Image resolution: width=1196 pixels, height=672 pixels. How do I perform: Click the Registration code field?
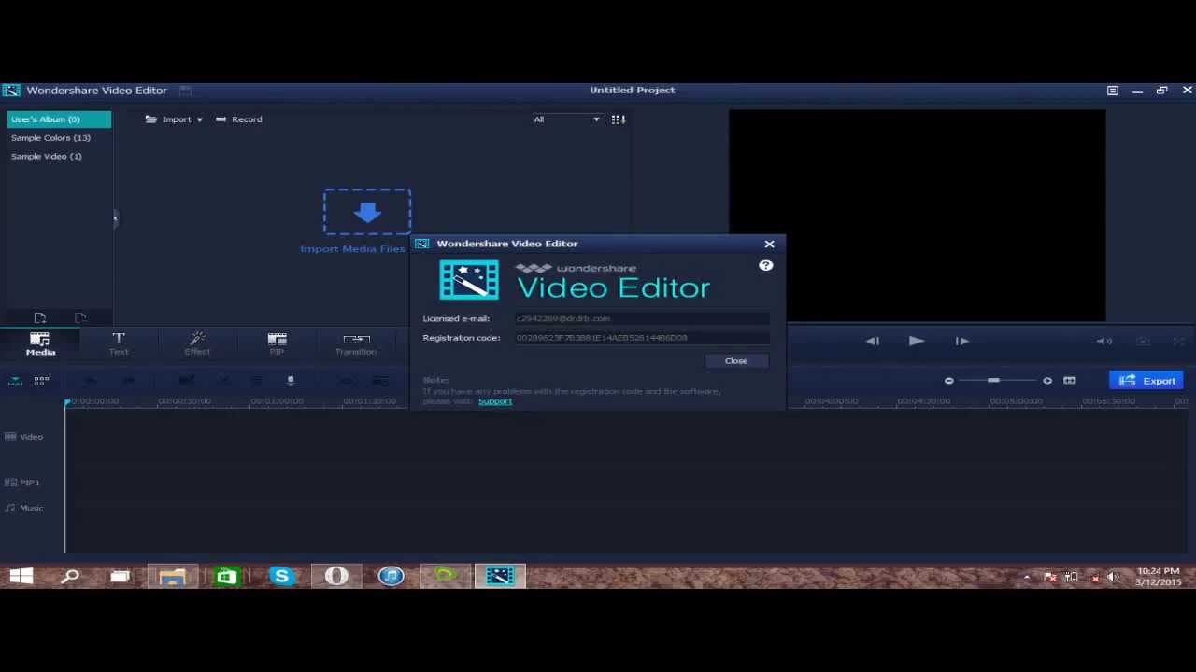point(642,338)
